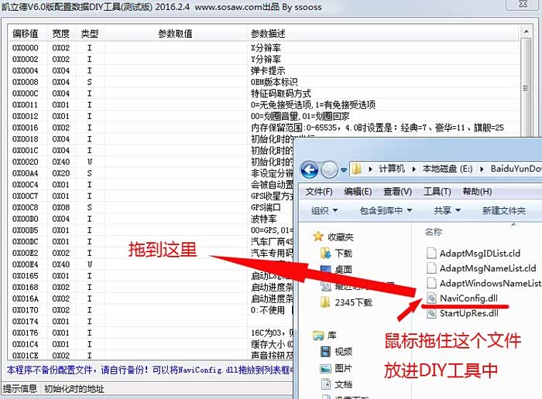Click the 图片 library icon
The width and height of the screenshot is (542, 399).
click(x=326, y=368)
